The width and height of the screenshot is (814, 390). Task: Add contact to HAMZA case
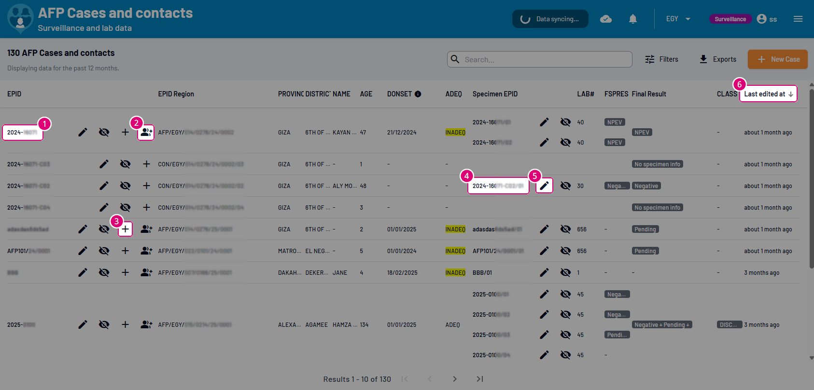(x=146, y=324)
